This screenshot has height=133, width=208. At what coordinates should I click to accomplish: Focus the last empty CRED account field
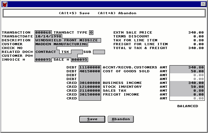[90, 98]
